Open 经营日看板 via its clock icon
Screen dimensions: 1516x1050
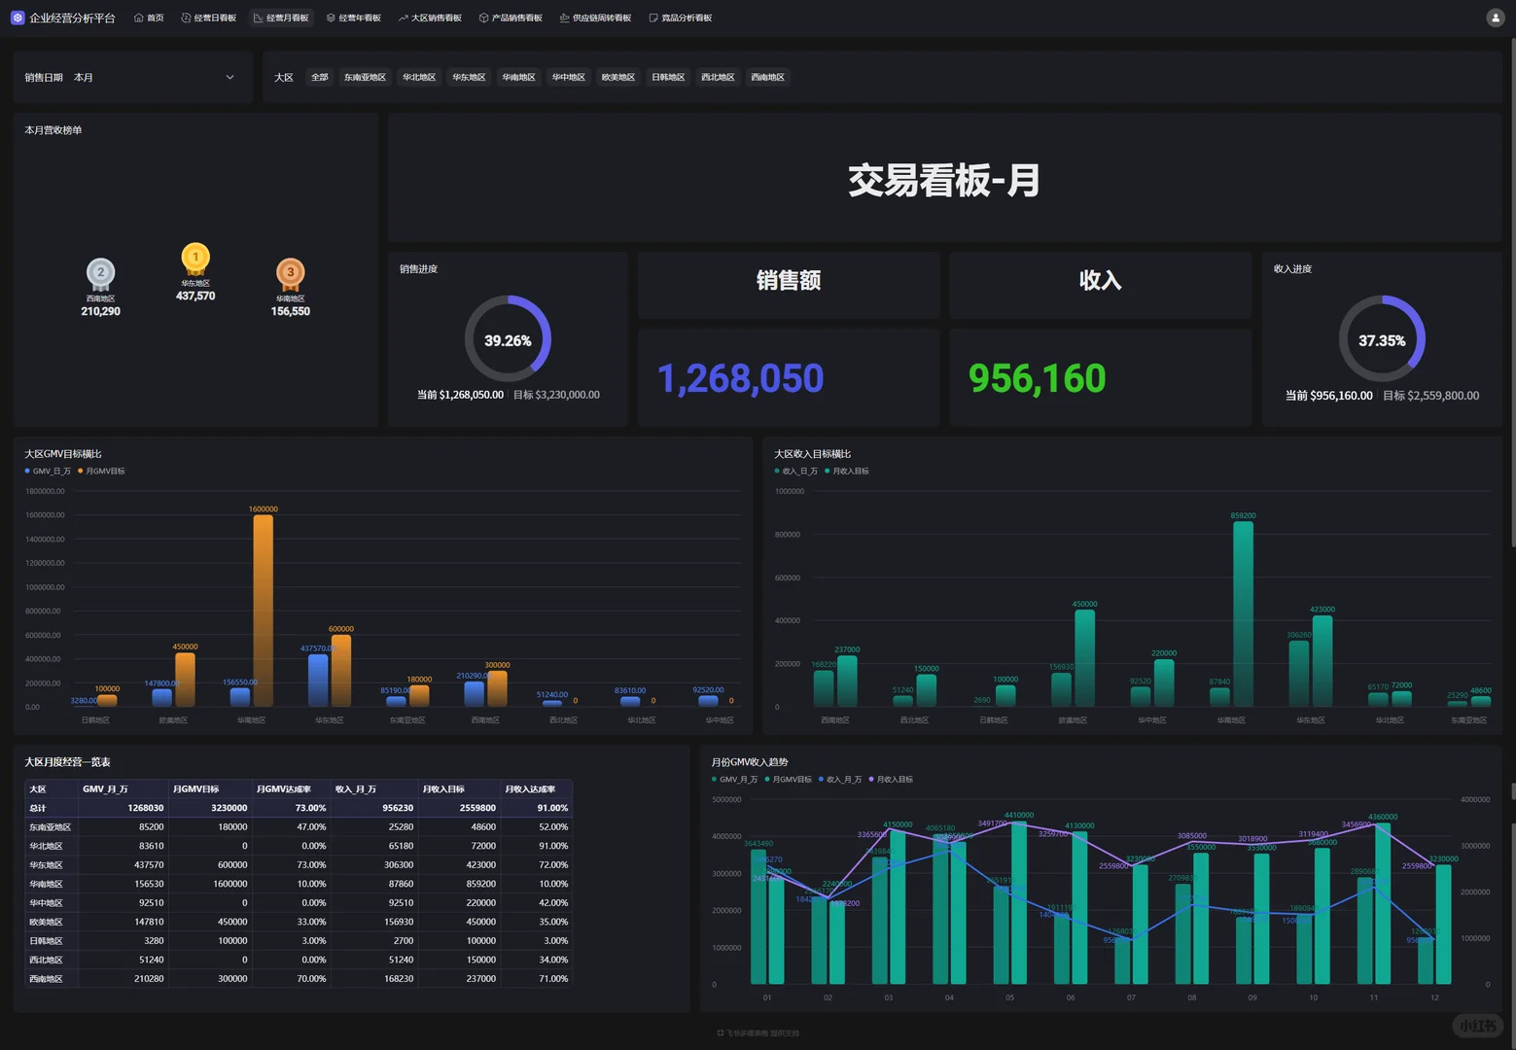tap(186, 17)
